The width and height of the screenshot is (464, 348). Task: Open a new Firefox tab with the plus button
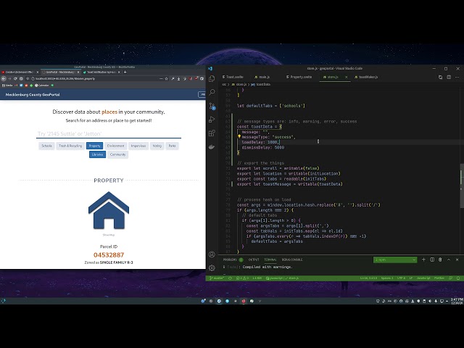tap(125, 72)
